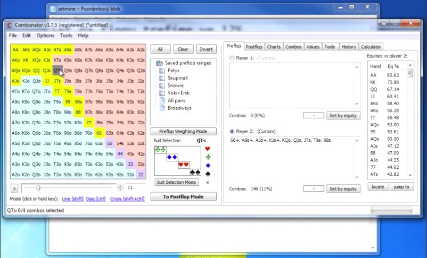The image size is (427, 258).
Task: Click Player 1 equity input field
Action: click(314, 116)
